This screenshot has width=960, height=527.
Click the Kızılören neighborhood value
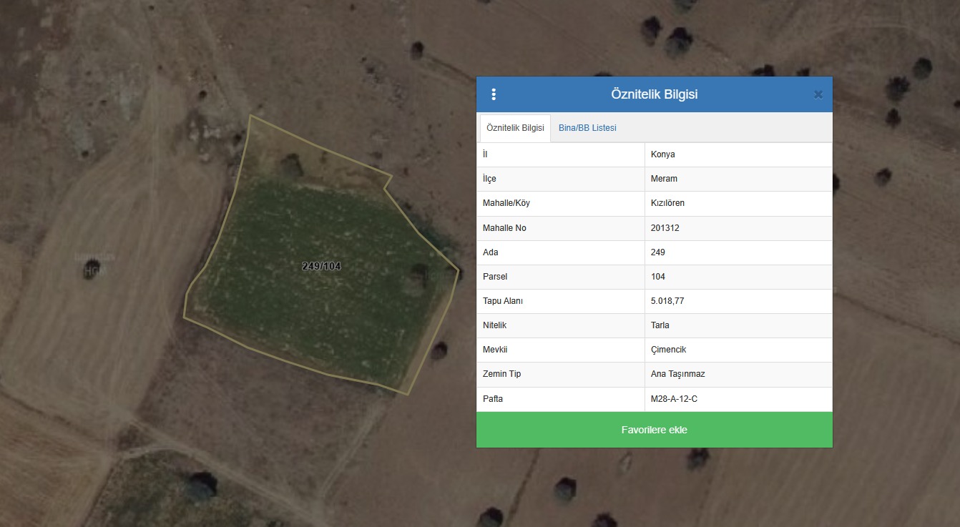point(667,203)
